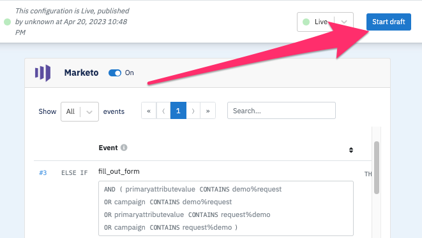Go to the previous page arrow
Viewport: 422px width, 238px height.
(163, 111)
